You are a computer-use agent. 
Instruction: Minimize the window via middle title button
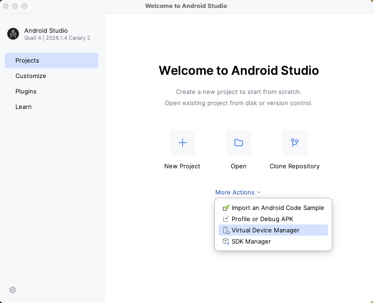(15, 6)
